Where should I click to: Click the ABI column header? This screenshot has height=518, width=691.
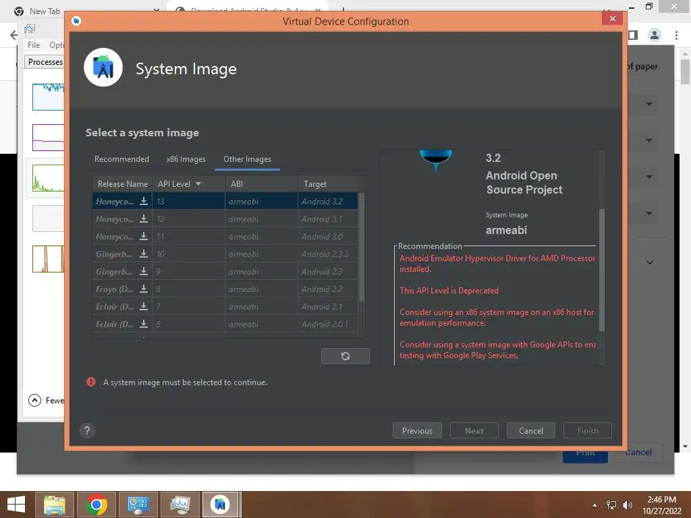[x=261, y=183]
